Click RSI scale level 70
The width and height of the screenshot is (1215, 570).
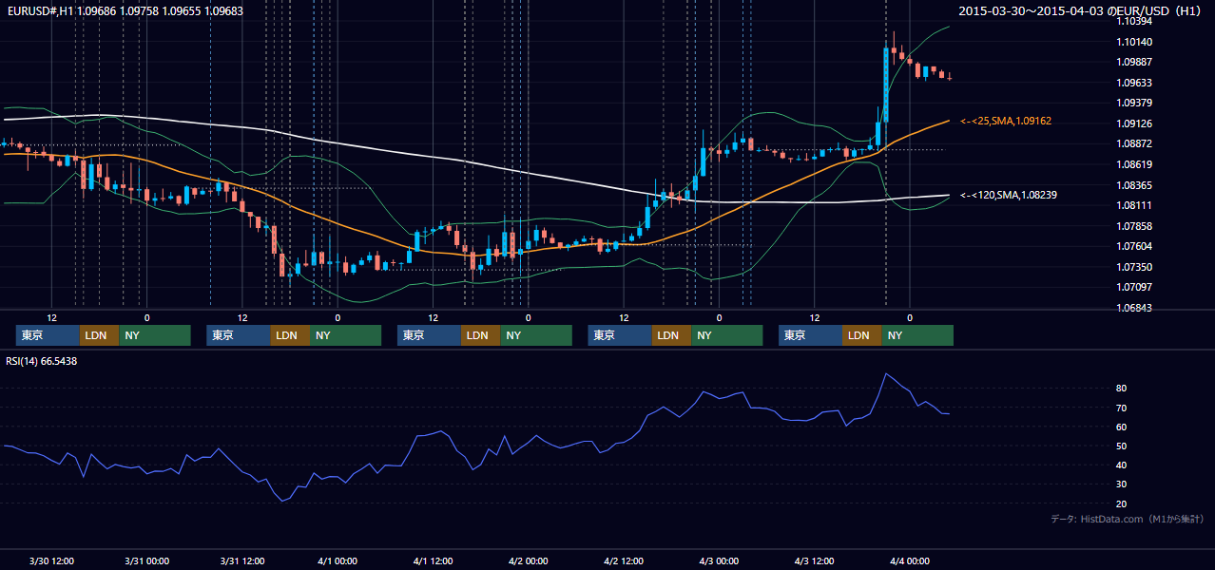pos(1122,408)
